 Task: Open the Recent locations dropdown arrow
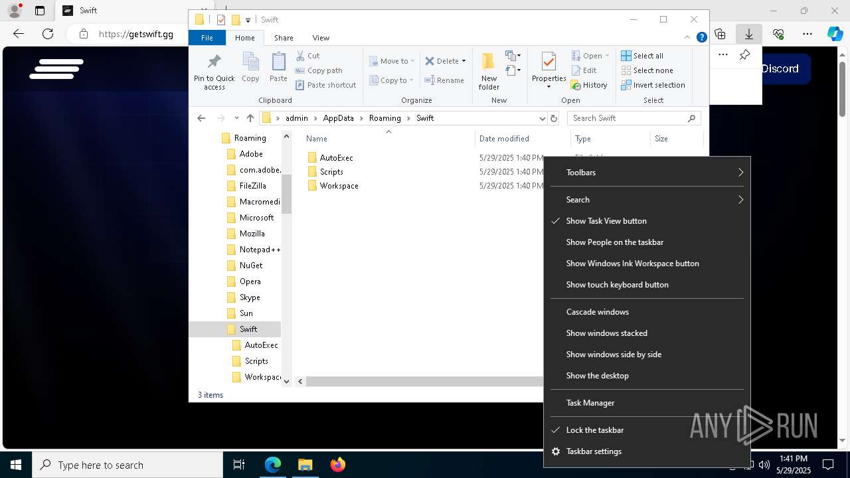[236, 118]
